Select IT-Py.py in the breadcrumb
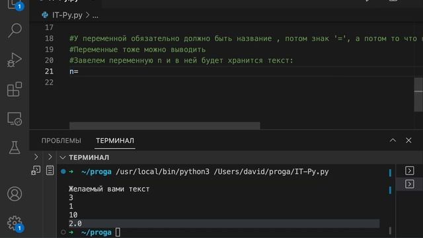 click(x=67, y=15)
